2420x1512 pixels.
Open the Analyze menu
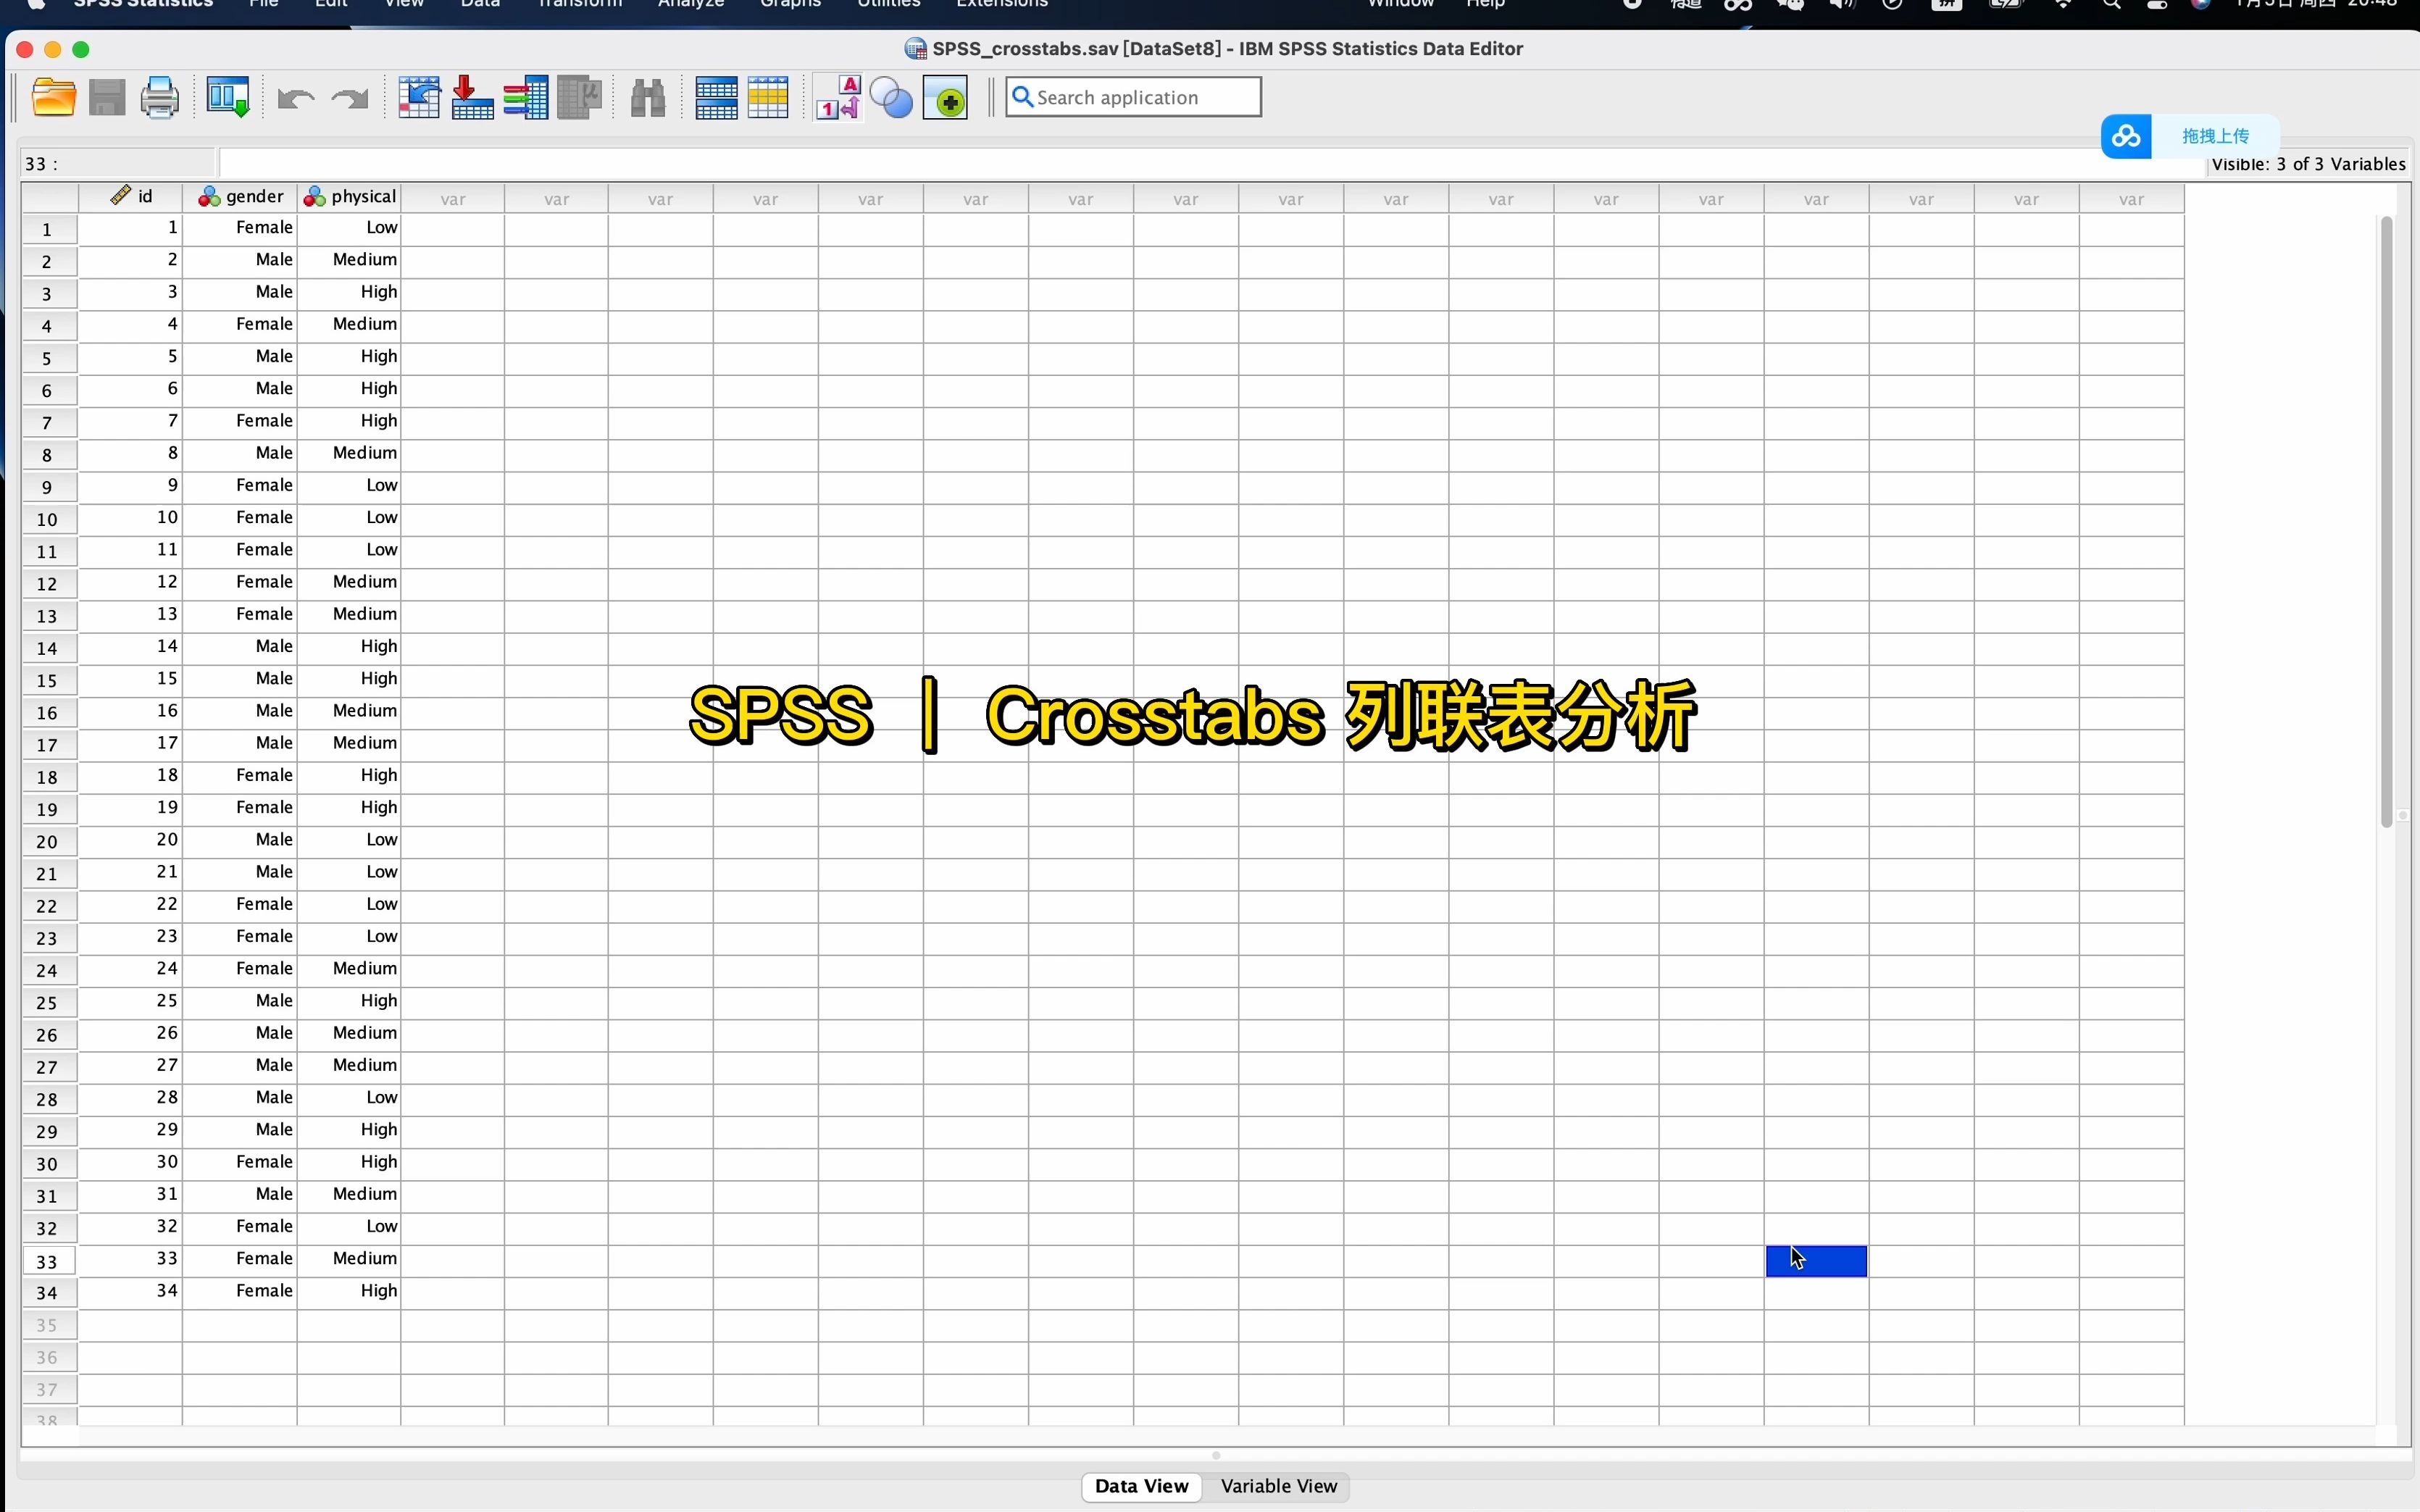point(690,5)
